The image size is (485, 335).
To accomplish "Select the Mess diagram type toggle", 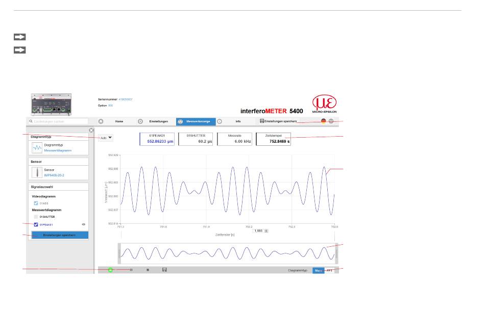I will (x=318, y=270).
